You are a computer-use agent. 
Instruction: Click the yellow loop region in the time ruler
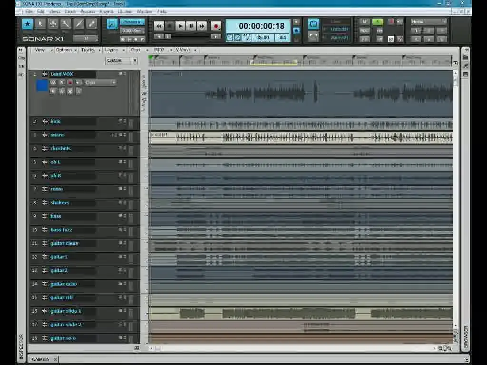pyautogui.click(x=274, y=62)
